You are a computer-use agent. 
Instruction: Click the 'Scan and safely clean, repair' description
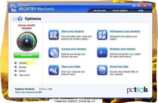(76, 38)
